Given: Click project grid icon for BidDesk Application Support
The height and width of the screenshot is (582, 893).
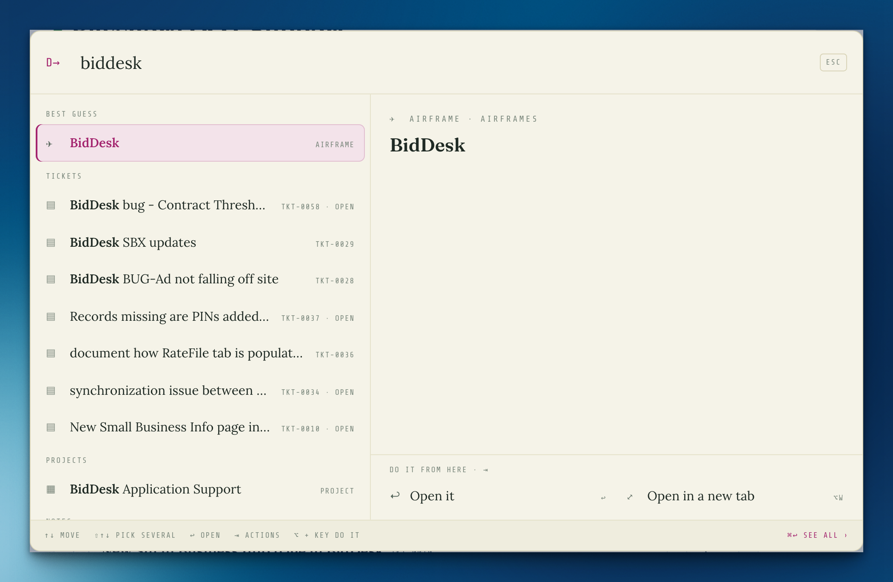Looking at the screenshot, I should coord(51,490).
